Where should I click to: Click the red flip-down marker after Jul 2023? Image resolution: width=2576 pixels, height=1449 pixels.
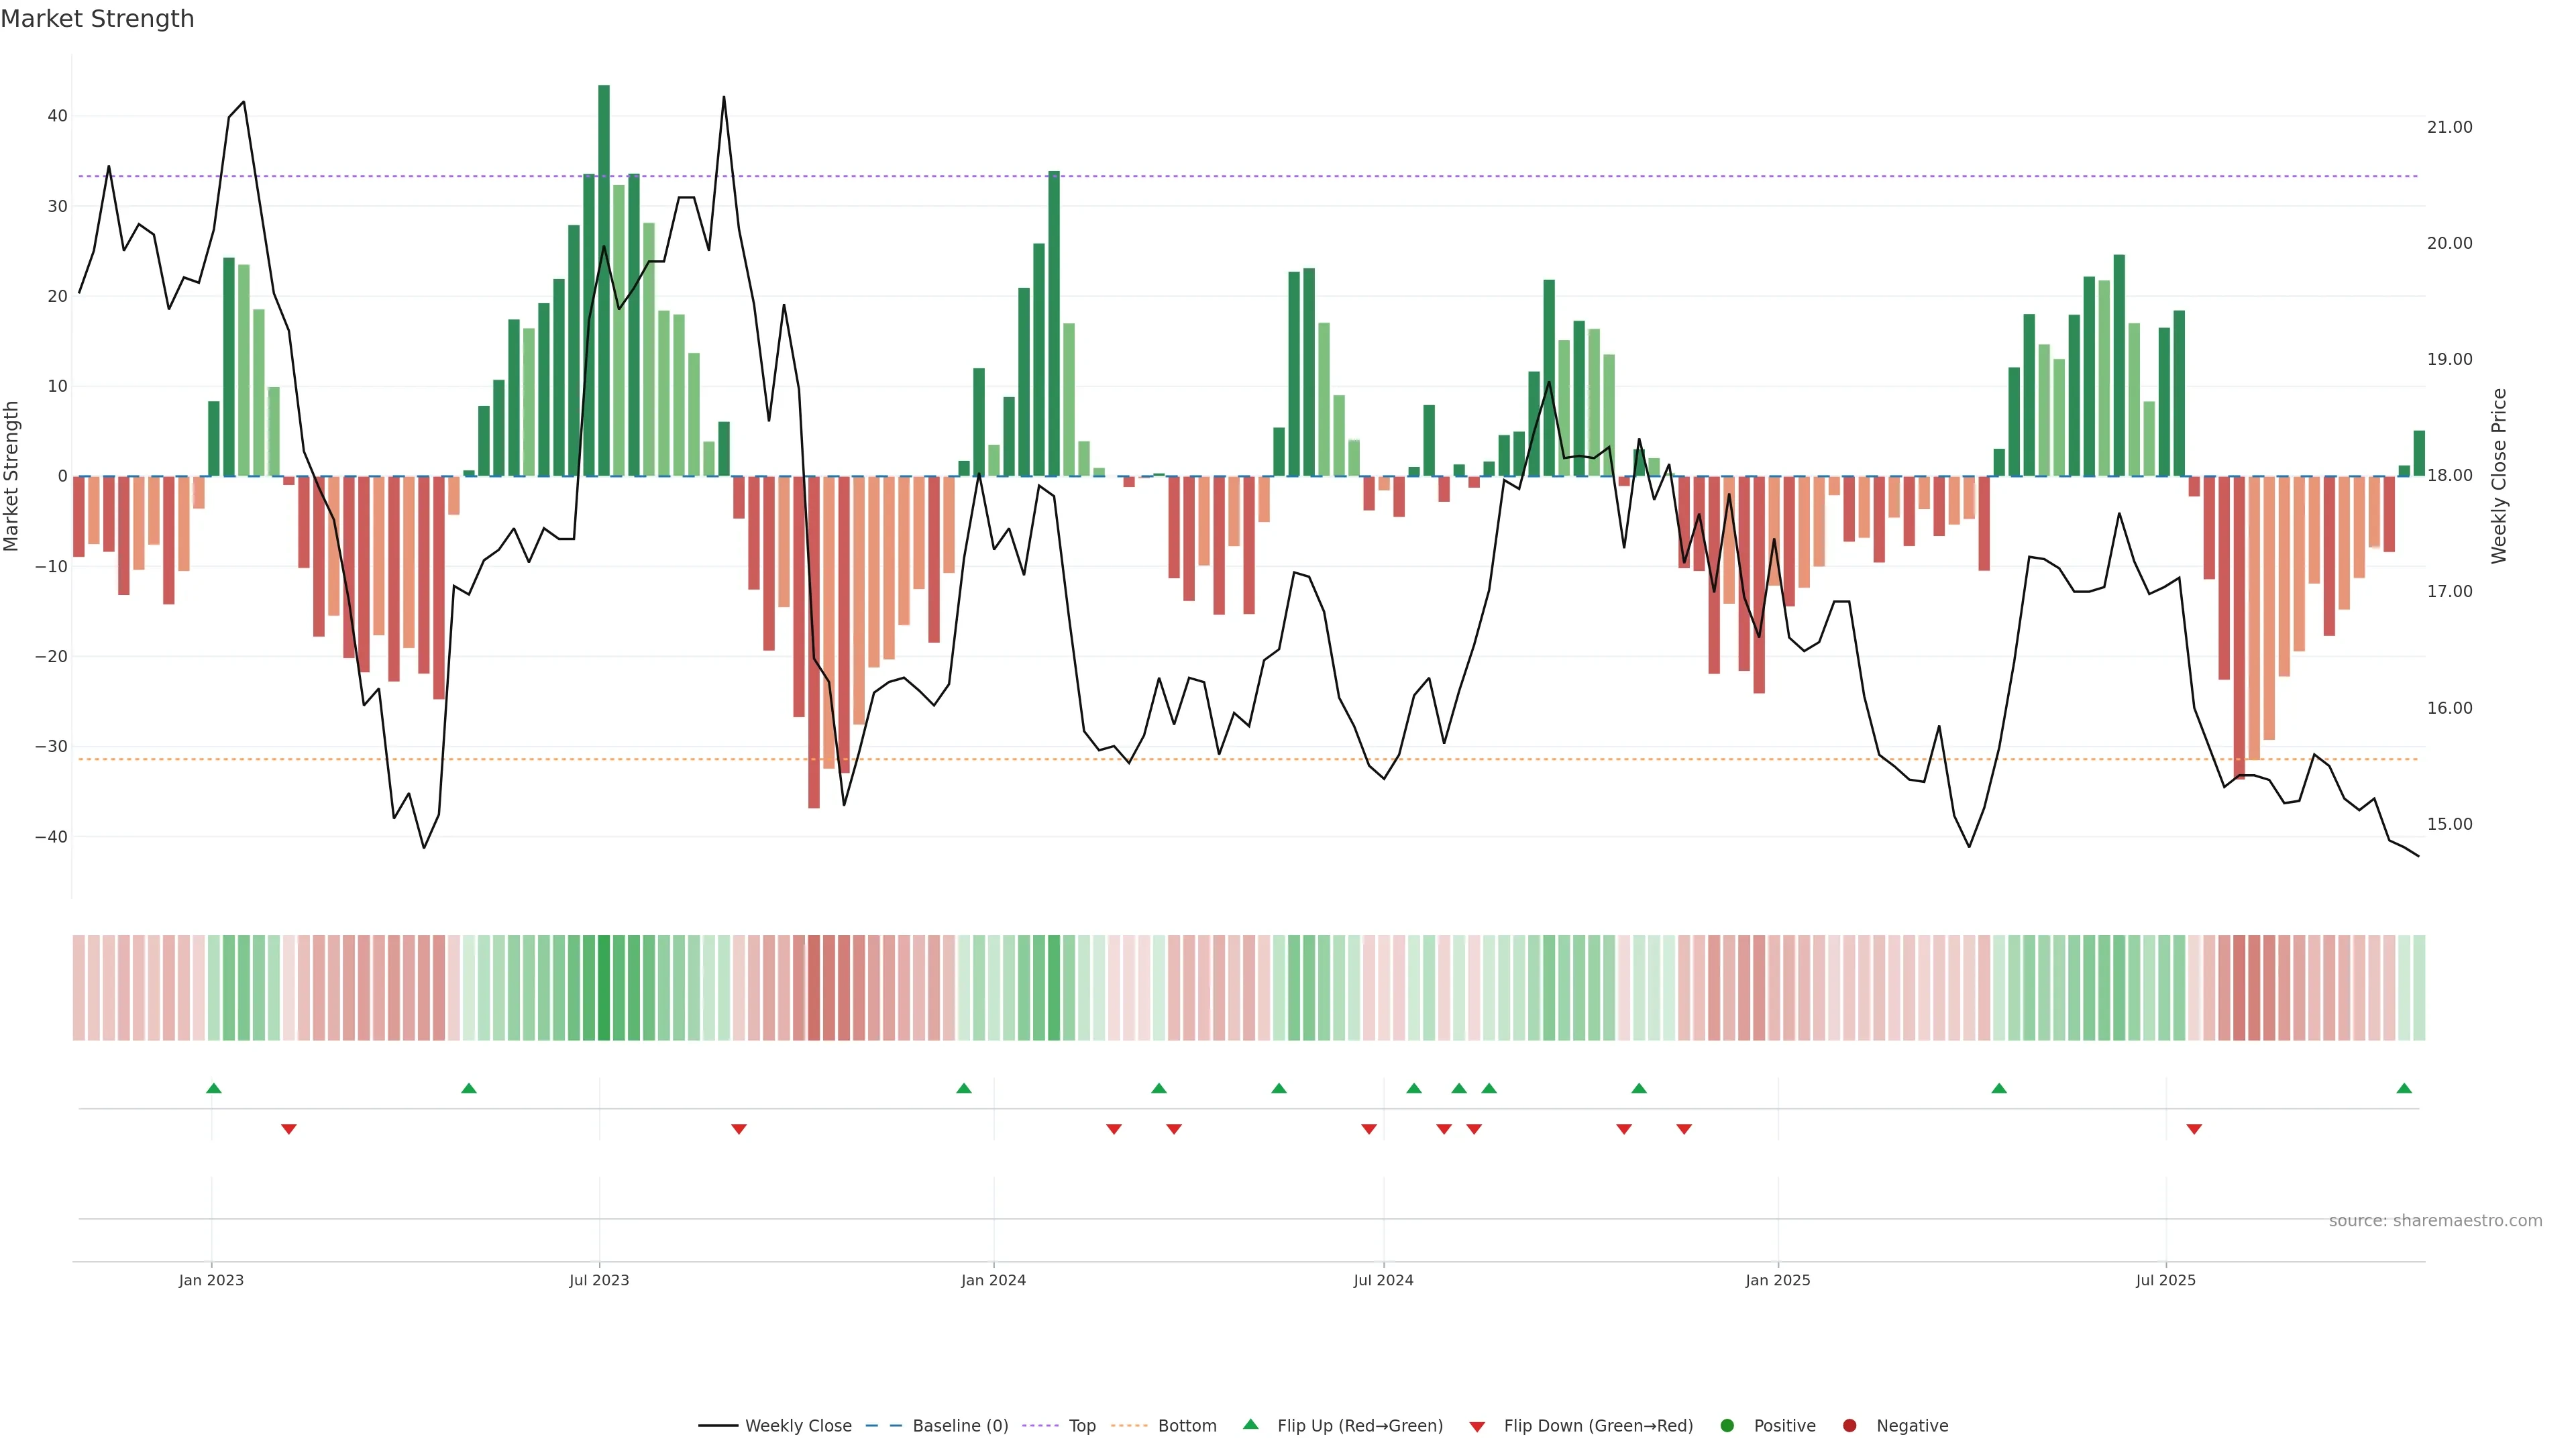(x=739, y=1129)
